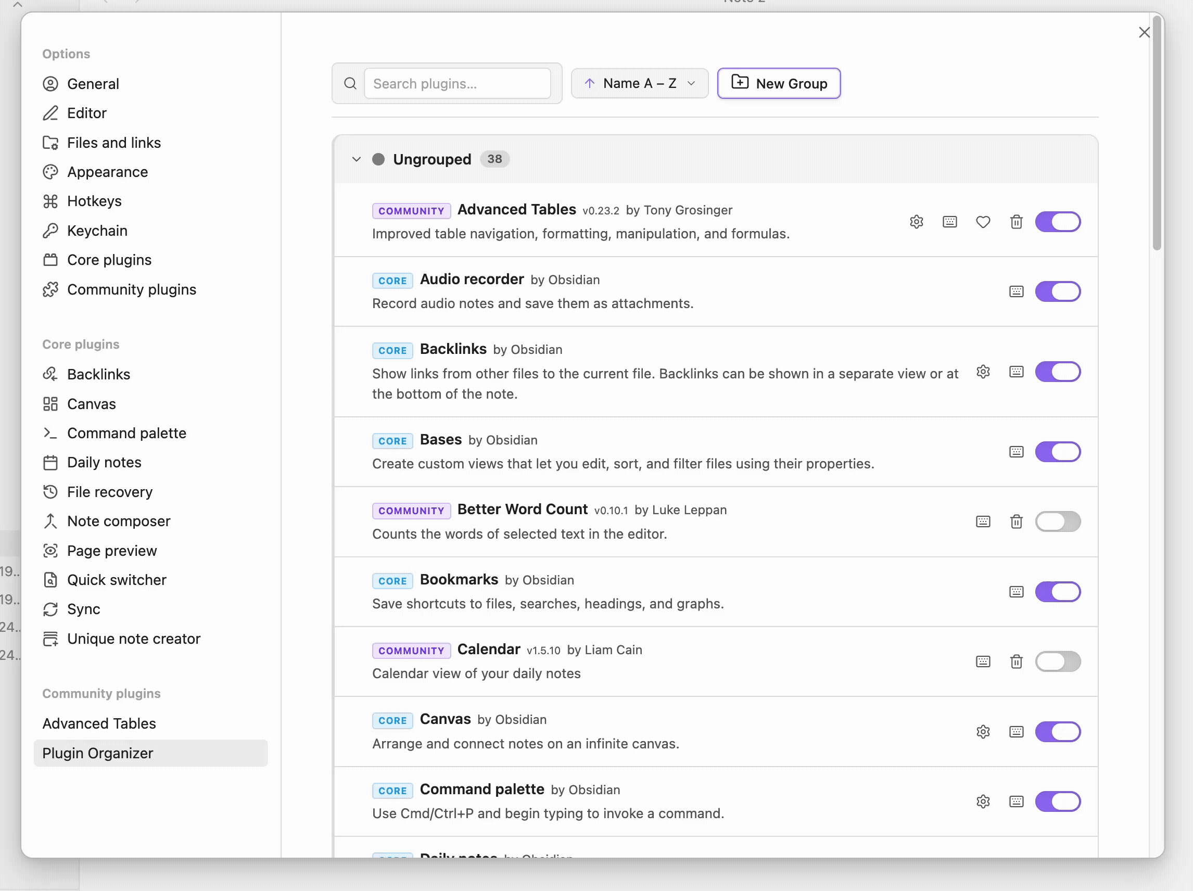Turn off the Bookmarks toggle
The height and width of the screenshot is (891, 1193).
pos(1058,592)
